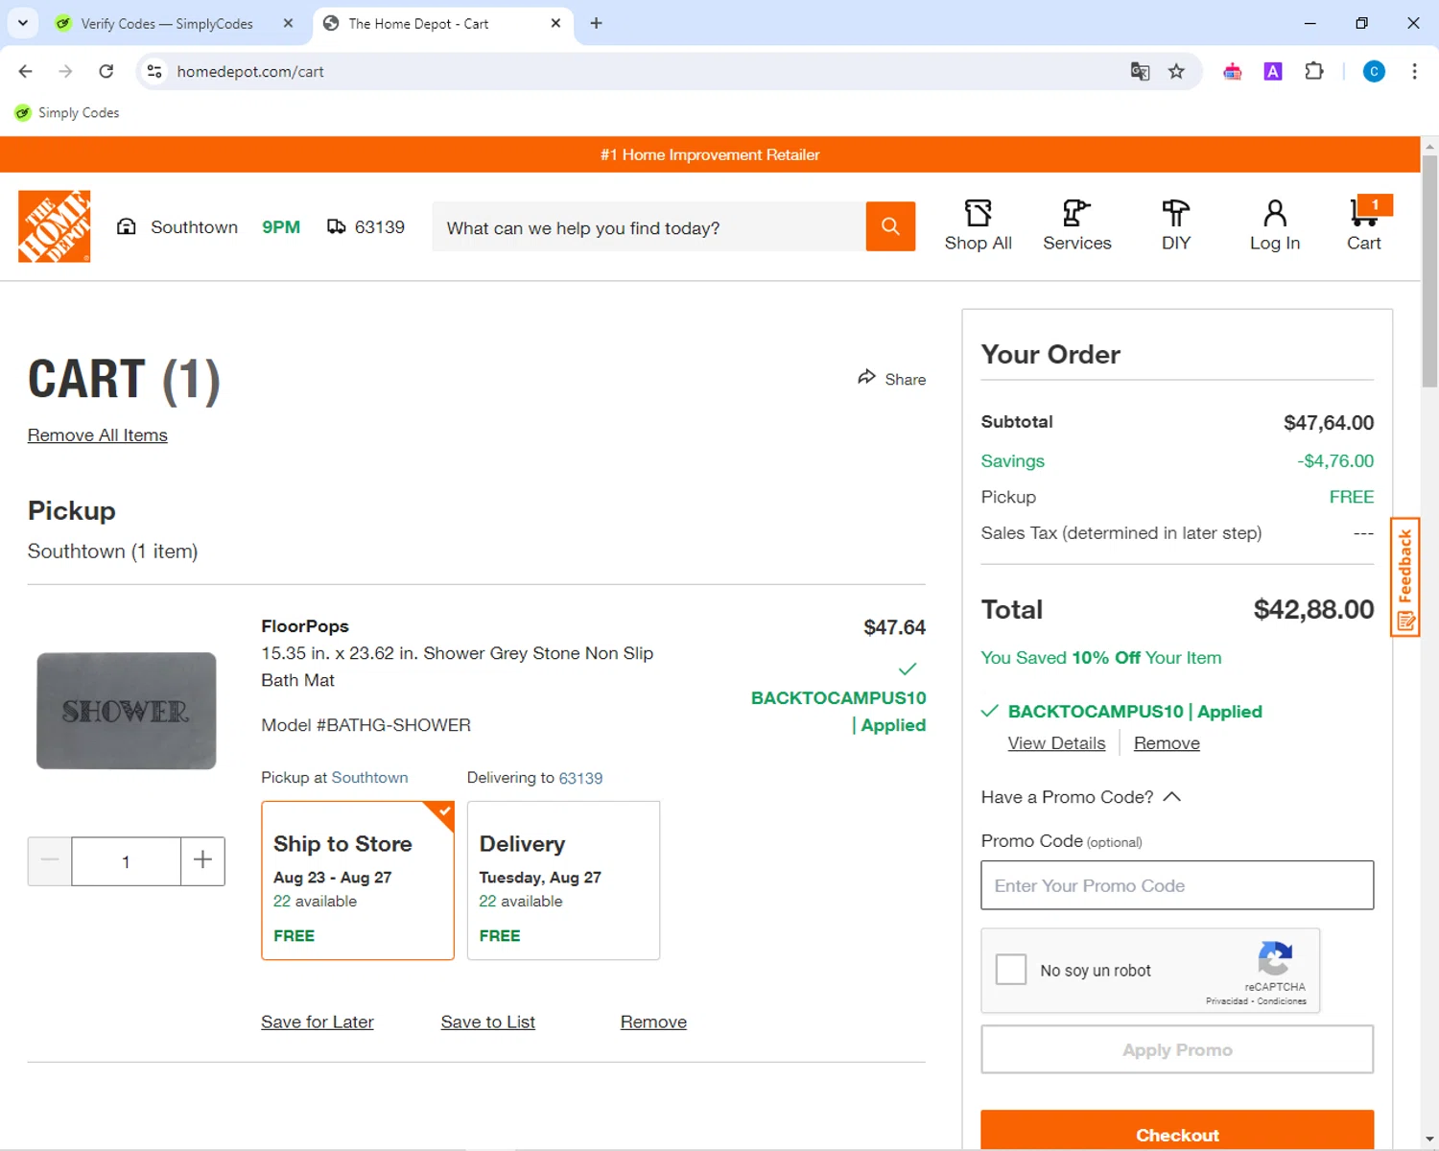Click the Chrome profile avatar C
The image size is (1439, 1151).
(1374, 71)
